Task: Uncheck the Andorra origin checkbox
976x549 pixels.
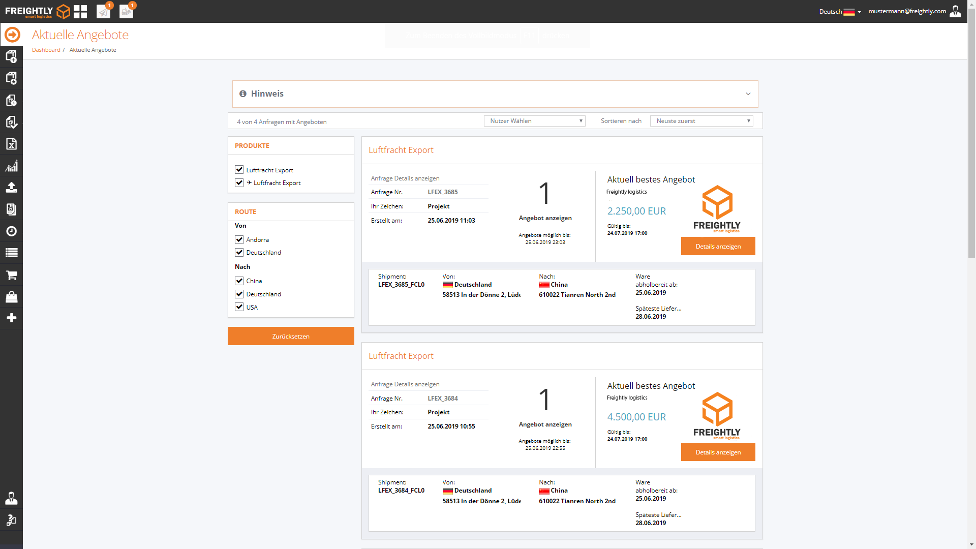Action: pos(239,239)
